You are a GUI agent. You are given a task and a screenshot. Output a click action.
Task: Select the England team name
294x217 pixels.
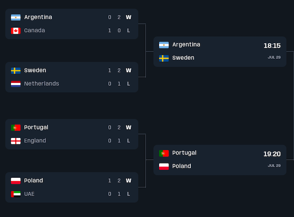point(35,141)
